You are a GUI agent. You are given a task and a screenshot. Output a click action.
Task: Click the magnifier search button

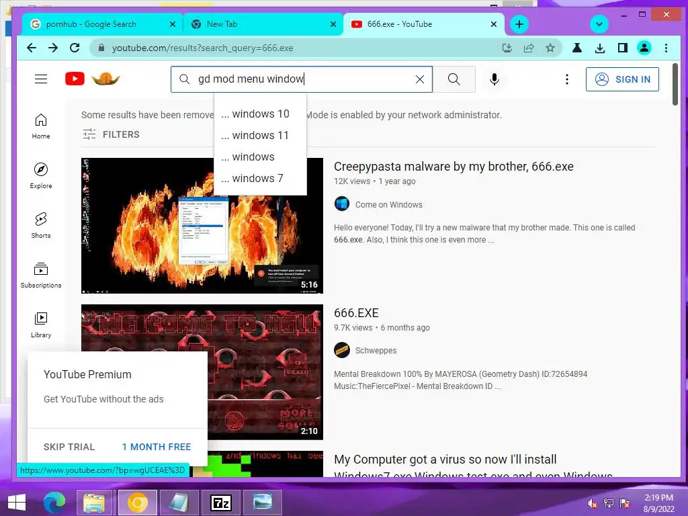[x=454, y=79]
